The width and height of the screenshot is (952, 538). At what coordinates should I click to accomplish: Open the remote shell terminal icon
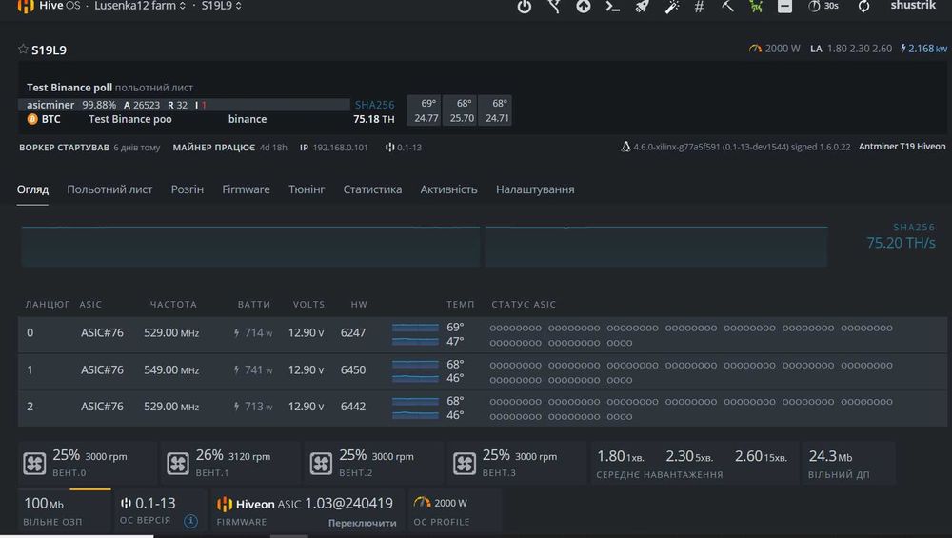coord(612,6)
